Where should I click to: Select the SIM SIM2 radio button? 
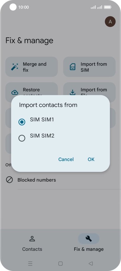[x=22, y=138]
